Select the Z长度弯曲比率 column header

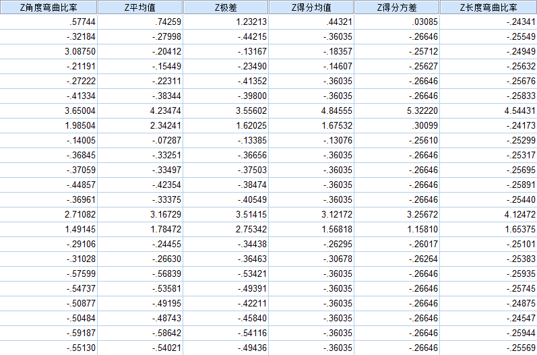488,7
